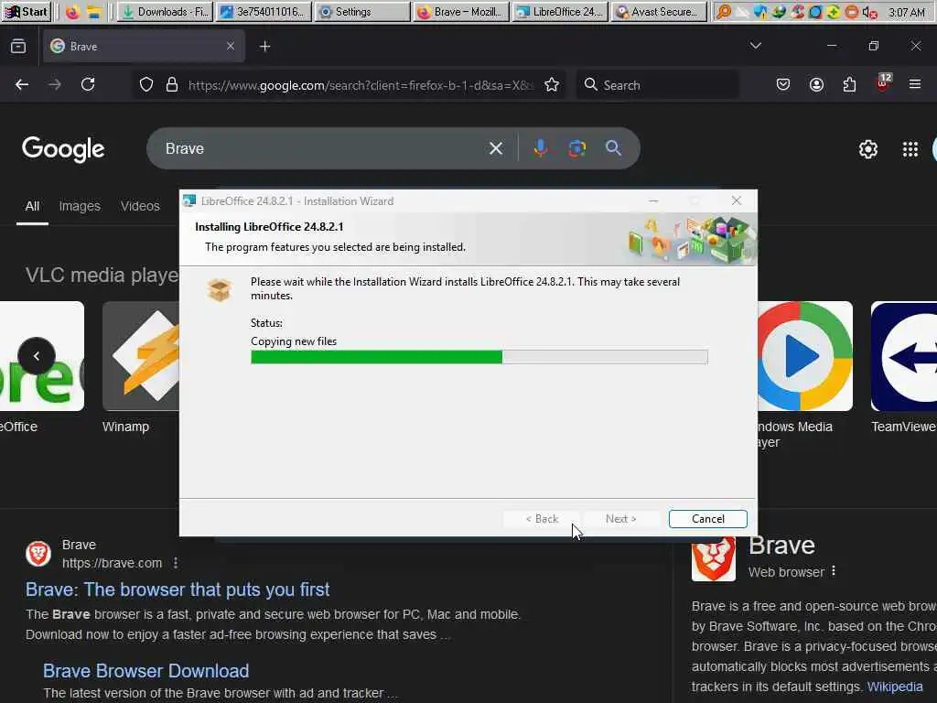
Task: Open more options beside Web browser
Action: coord(834,571)
